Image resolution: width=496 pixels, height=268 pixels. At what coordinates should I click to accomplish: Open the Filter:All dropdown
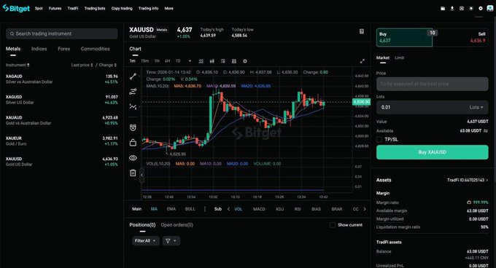pos(145,241)
